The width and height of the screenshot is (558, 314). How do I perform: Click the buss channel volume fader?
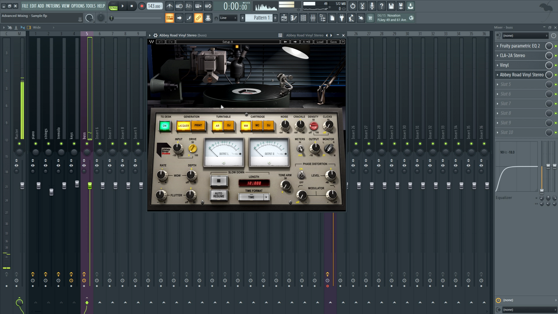click(90, 186)
